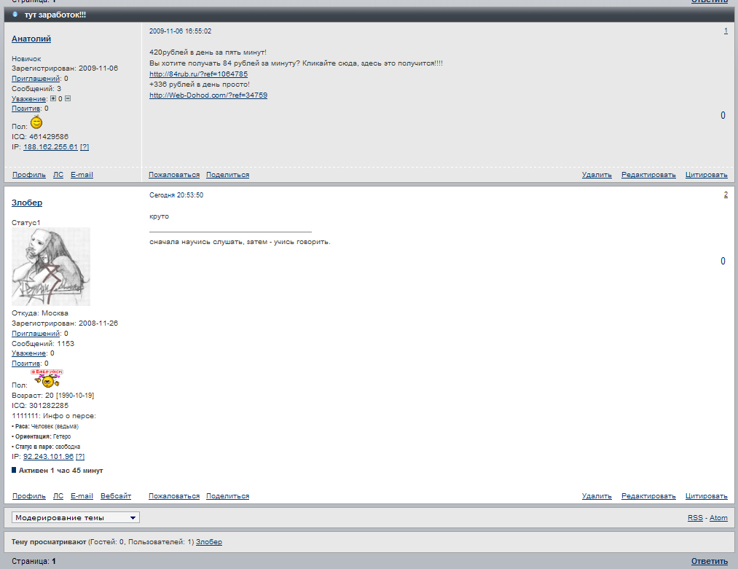Click Злобер's Бабруйск gender smiley icon
The height and width of the screenshot is (569, 738).
click(47, 378)
